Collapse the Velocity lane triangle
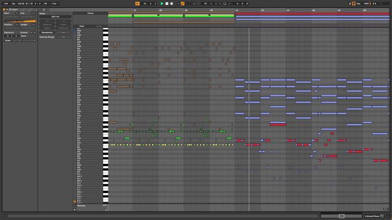 coord(75,206)
